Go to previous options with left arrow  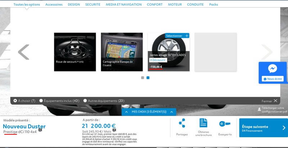click(23, 52)
